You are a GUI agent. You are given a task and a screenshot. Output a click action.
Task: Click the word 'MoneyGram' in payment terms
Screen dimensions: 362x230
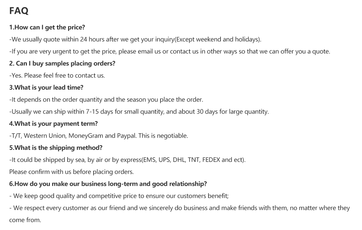(86, 136)
